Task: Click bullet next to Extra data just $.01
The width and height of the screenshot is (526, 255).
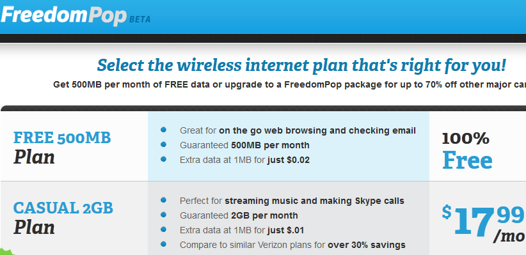Action: tap(163, 229)
